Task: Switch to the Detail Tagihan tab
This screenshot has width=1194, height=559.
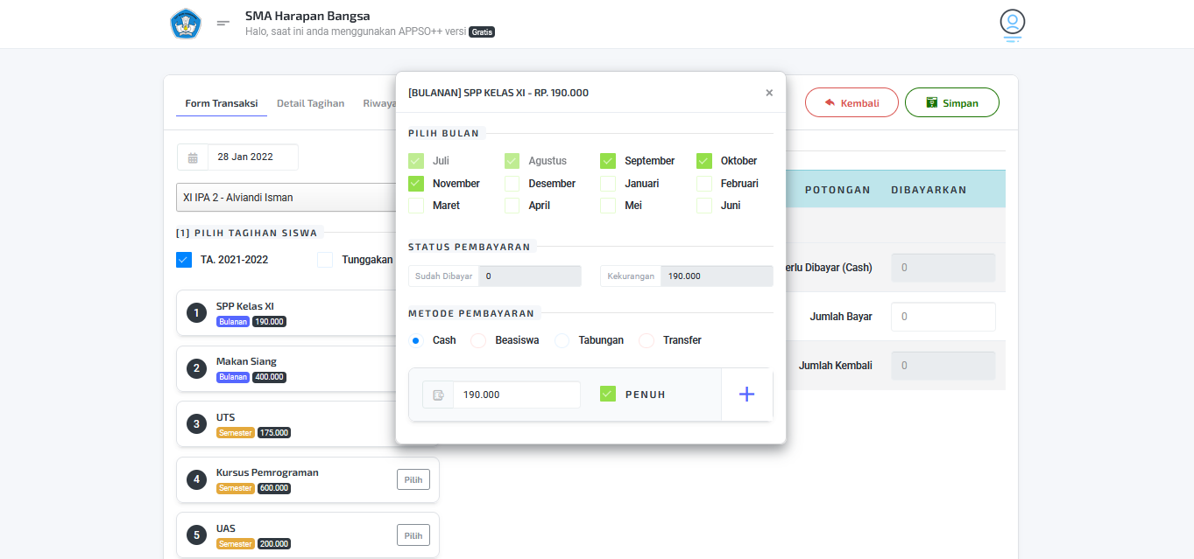Action: [x=310, y=103]
